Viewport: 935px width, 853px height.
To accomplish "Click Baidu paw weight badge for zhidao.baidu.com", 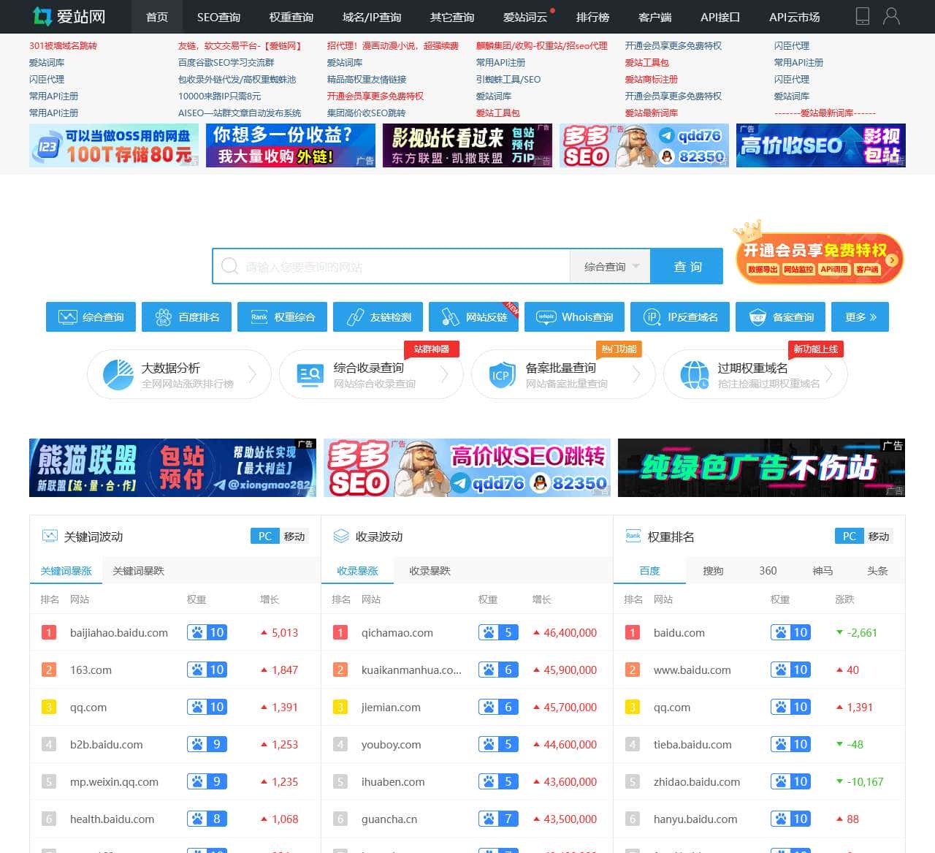I will pos(790,781).
